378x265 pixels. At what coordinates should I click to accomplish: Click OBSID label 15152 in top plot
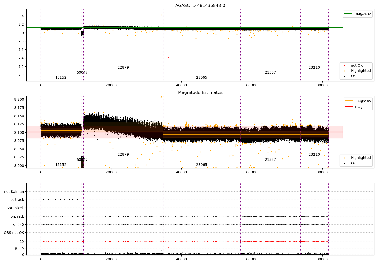click(61, 78)
